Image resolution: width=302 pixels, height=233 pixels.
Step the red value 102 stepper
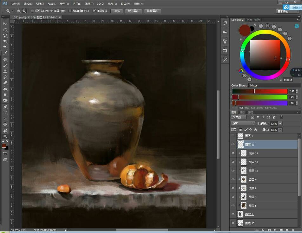tap(297, 91)
